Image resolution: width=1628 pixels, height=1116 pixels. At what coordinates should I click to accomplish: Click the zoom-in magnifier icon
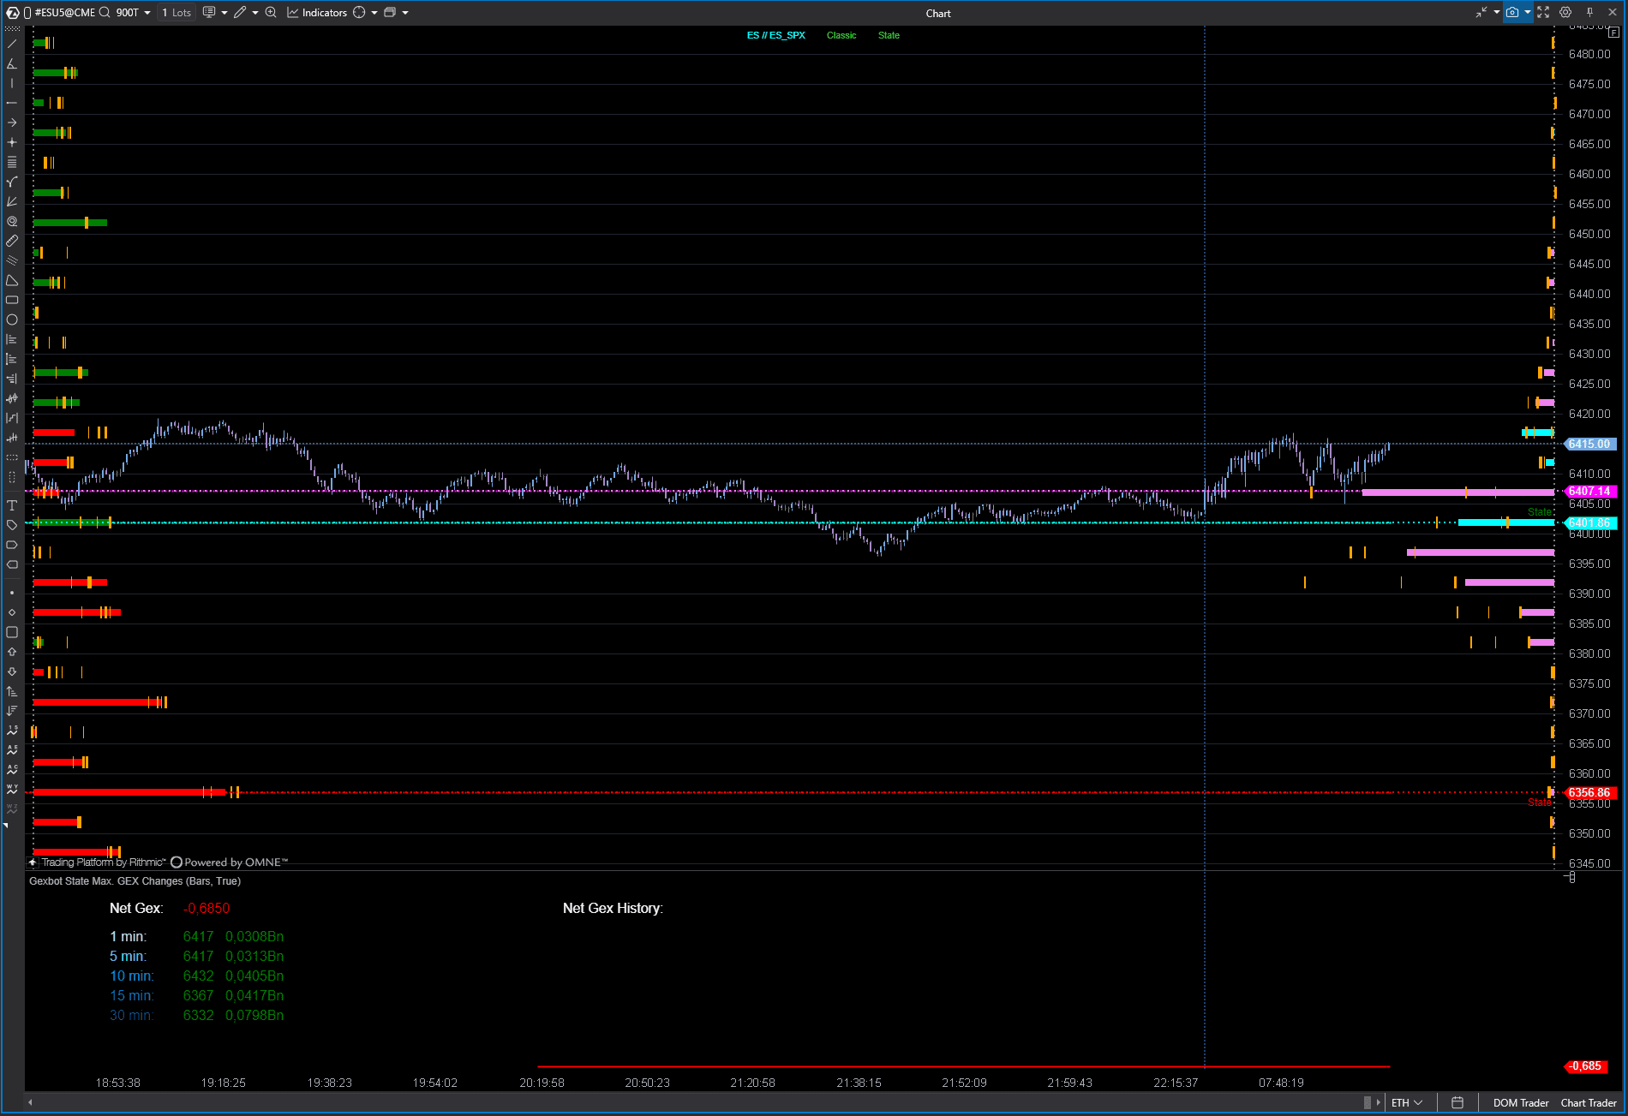click(x=271, y=13)
